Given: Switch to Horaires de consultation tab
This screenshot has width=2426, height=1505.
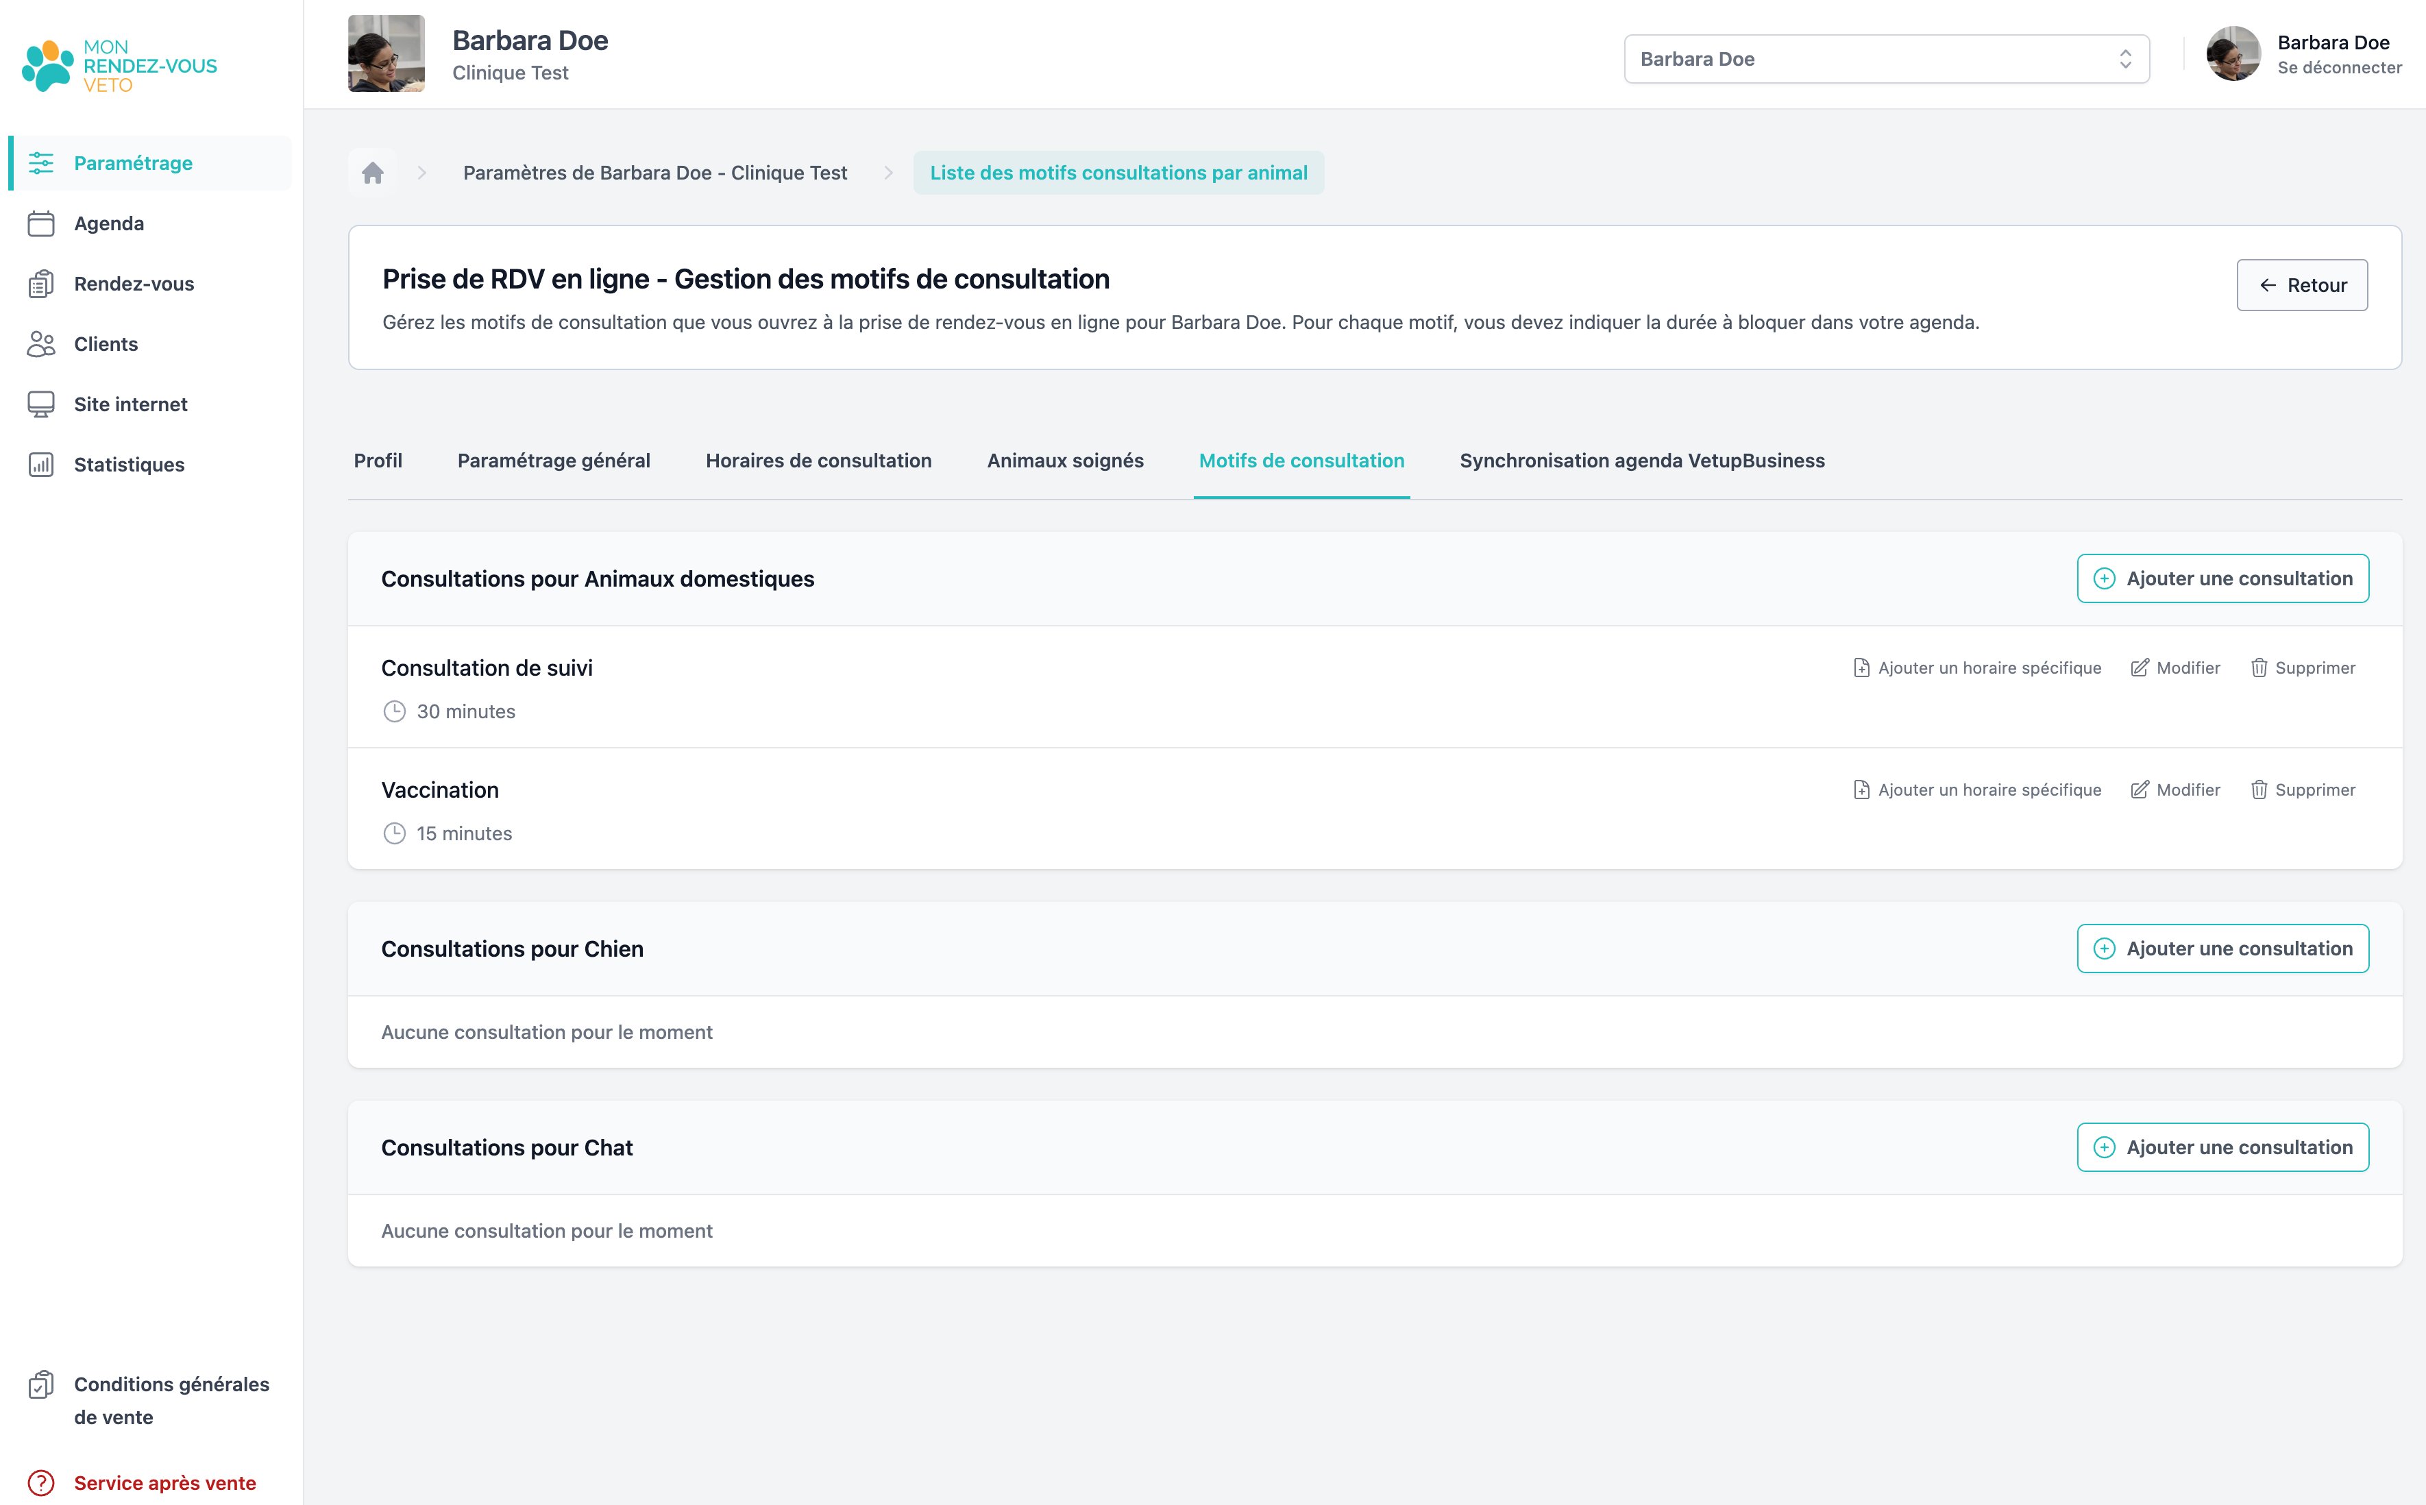Looking at the screenshot, I should pos(818,461).
